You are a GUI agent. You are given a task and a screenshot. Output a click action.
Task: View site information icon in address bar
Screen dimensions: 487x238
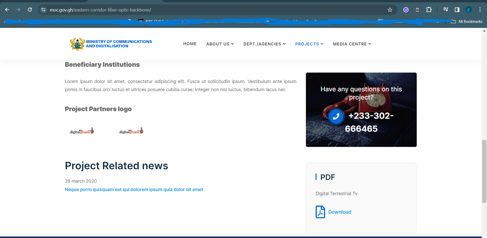43,10
